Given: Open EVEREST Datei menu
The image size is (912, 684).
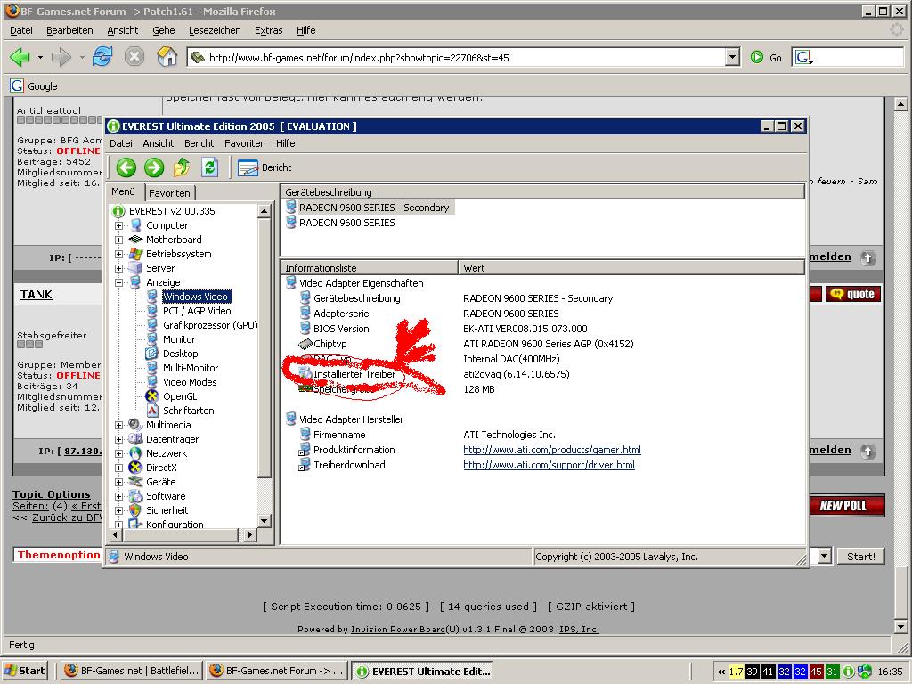Looking at the screenshot, I should [x=121, y=143].
